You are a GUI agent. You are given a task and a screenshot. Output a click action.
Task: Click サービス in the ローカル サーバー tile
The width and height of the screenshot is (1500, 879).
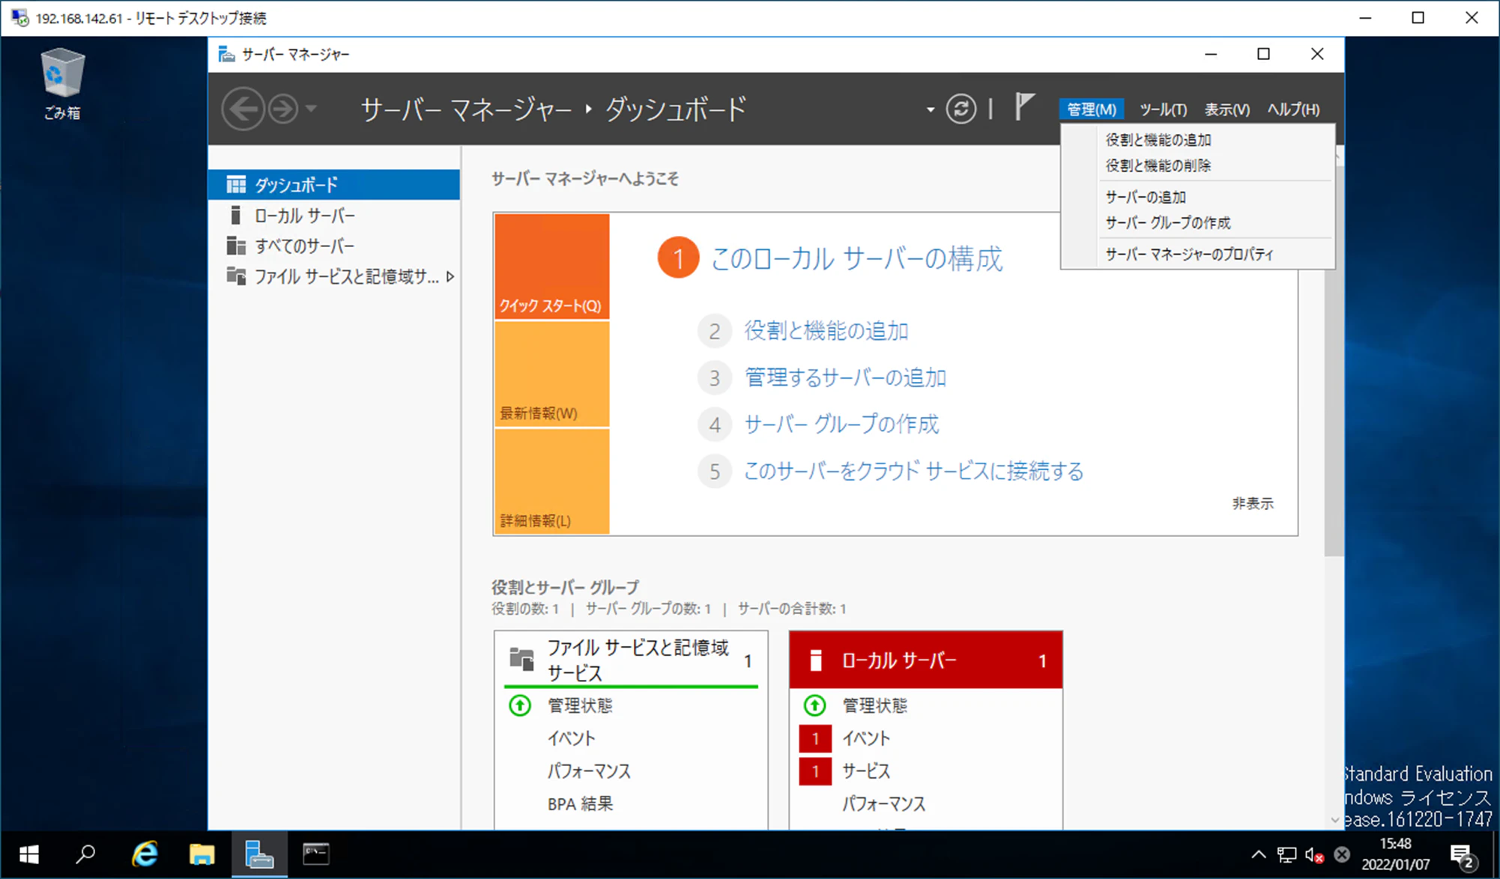(x=866, y=771)
